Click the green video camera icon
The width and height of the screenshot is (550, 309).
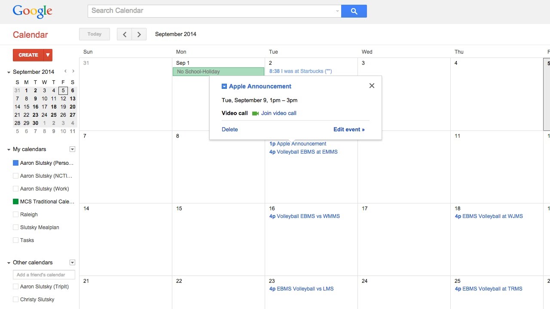[x=255, y=113]
